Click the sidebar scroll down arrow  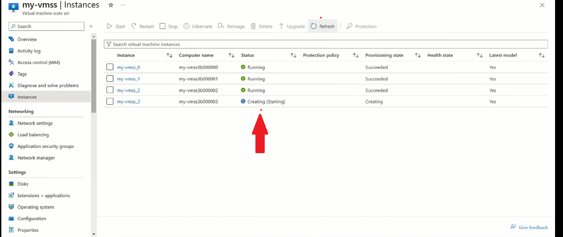[93, 234]
